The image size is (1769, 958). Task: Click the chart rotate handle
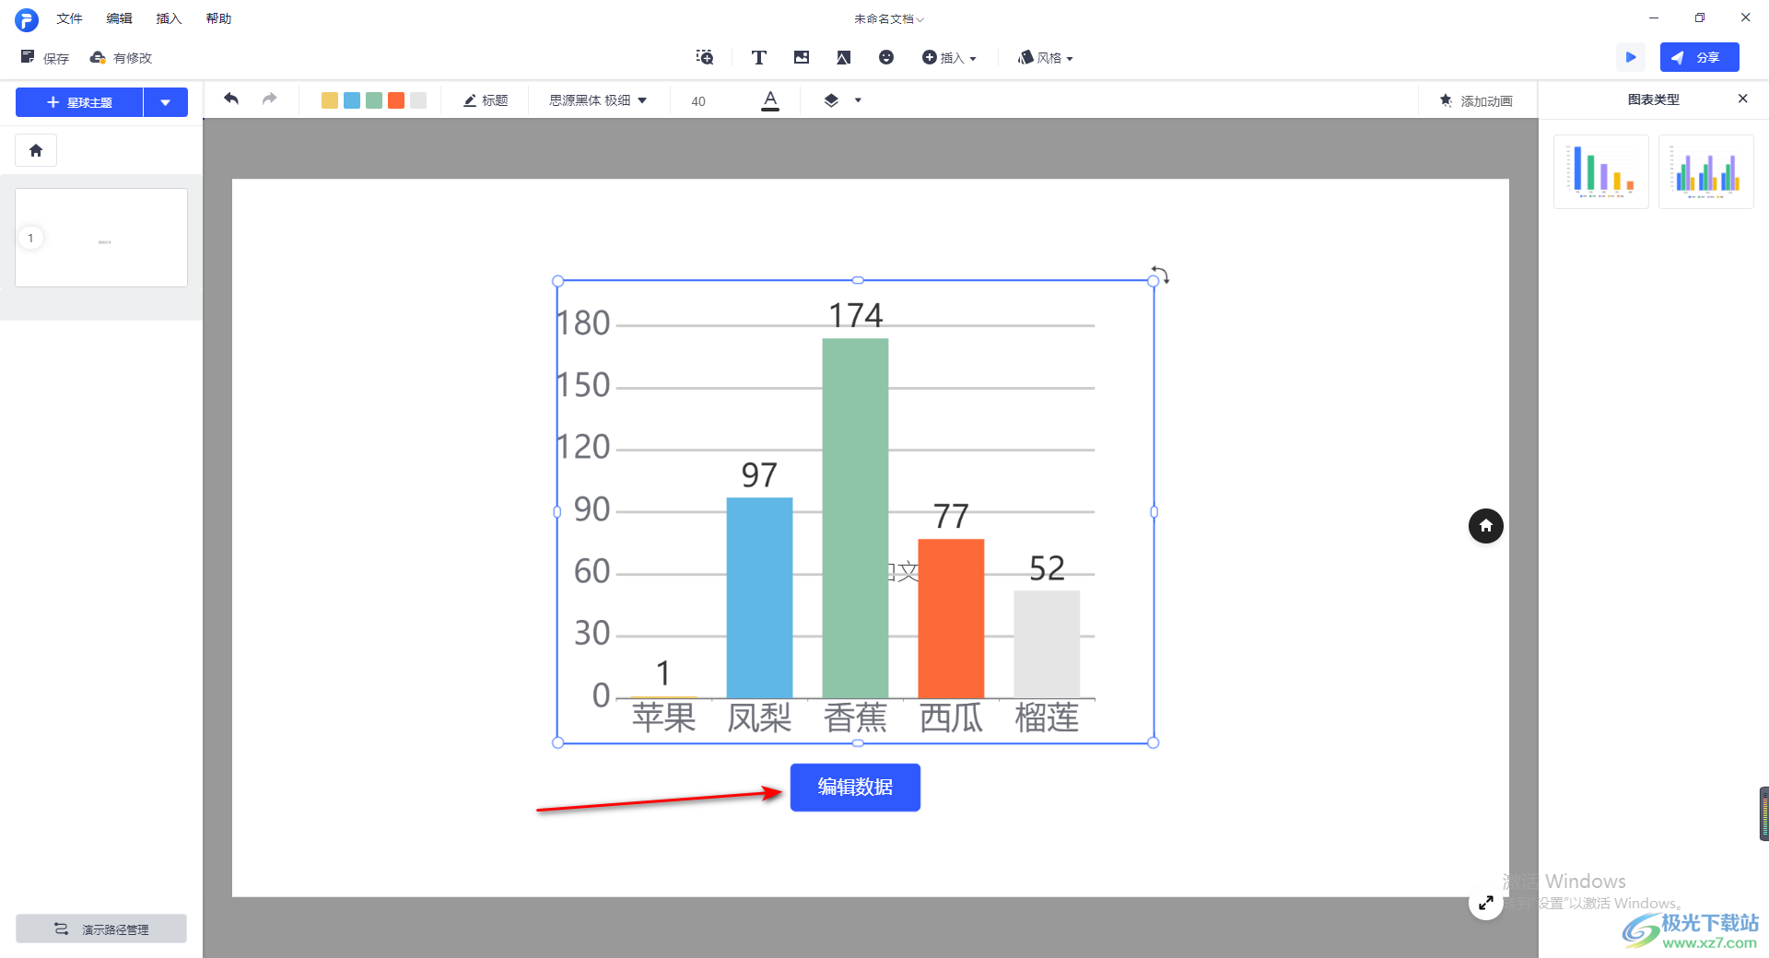click(1160, 275)
